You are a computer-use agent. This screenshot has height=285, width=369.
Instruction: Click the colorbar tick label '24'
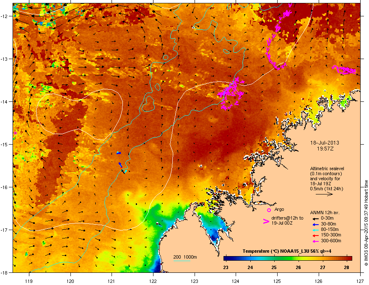pos(250,267)
